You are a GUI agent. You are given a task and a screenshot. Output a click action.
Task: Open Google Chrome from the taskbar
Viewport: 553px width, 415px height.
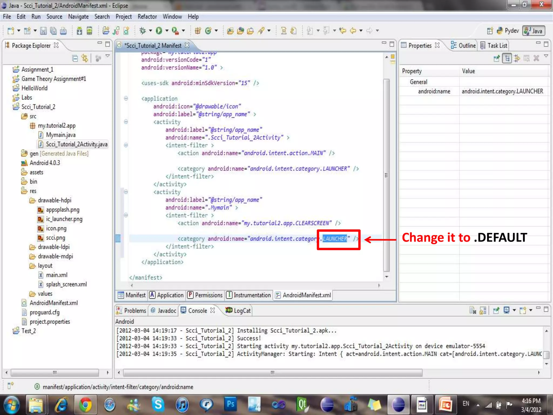[85, 405]
